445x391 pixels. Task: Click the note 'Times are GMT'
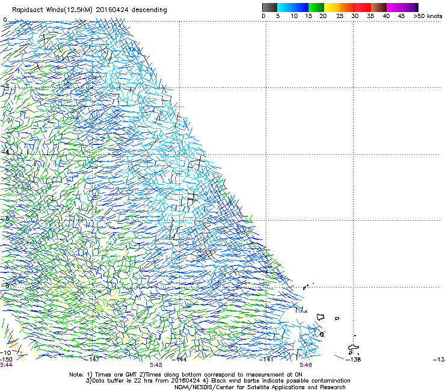[116, 375]
